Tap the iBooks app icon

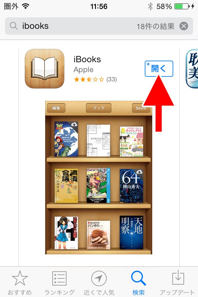[x=45, y=69]
